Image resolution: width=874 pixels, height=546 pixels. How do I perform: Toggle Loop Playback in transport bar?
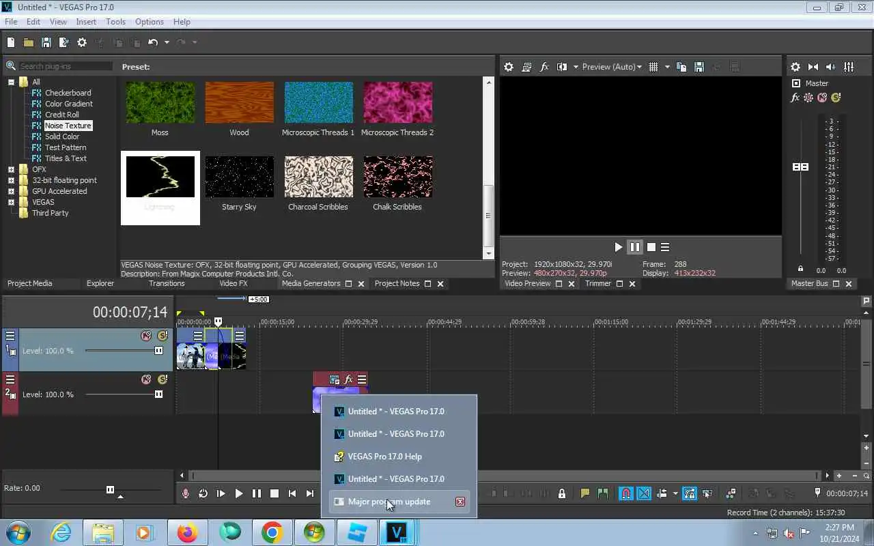(203, 493)
